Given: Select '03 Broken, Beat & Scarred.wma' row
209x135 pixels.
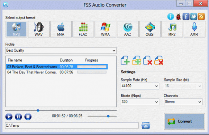Looking at the screenshot, I should pos(57,67).
